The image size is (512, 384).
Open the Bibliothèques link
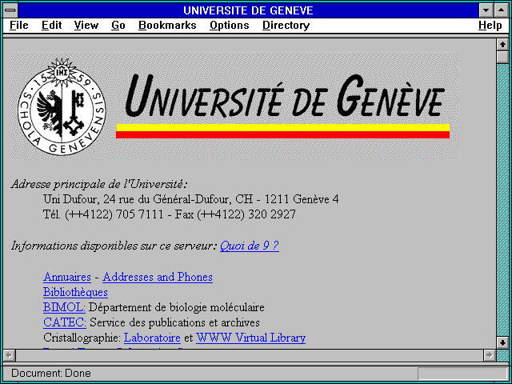click(75, 292)
